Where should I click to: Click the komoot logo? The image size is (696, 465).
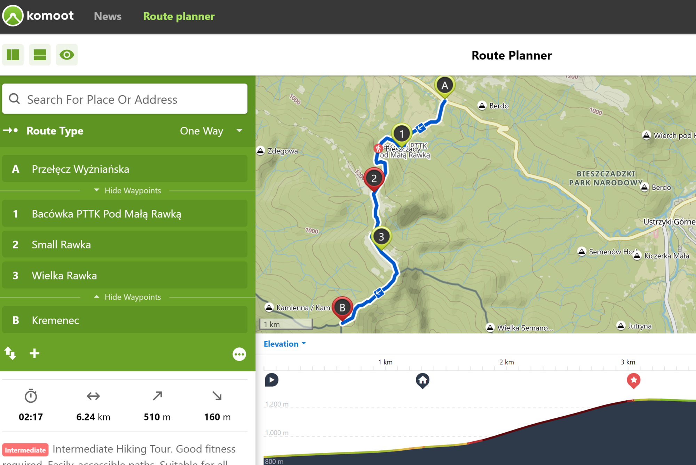(x=38, y=16)
